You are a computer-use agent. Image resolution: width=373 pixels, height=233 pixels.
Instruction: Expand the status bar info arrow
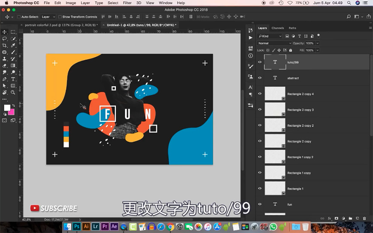(x=80, y=220)
